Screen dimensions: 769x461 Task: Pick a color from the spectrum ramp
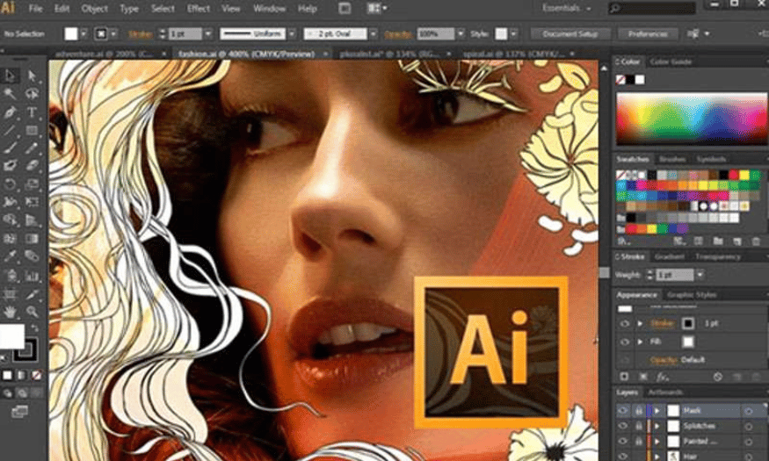coord(691,119)
